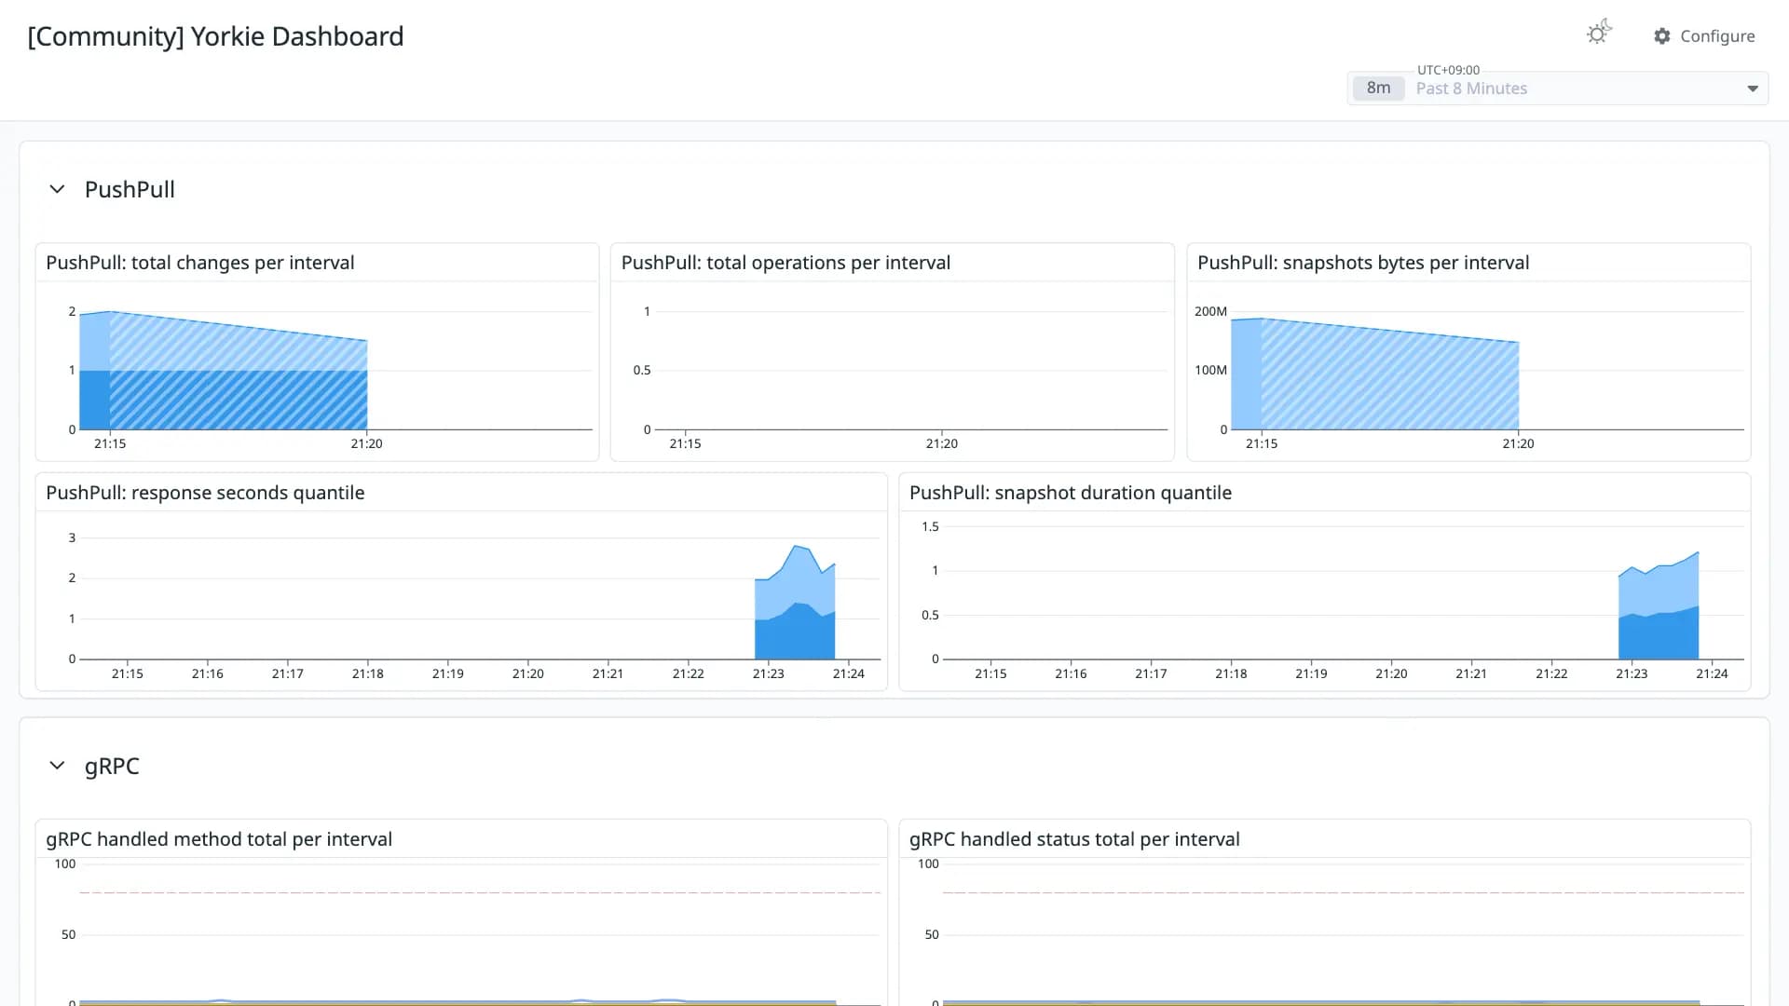Screen dimensions: 1789x1006
Task: Click the 21:21 tick in snapshot duration chart
Action: tap(1471, 673)
